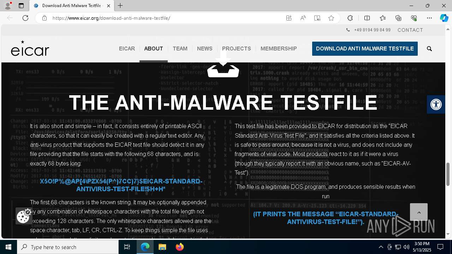
Task: Open Microsoft Edge taskbar icon
Action: click(x=145, y=247)
